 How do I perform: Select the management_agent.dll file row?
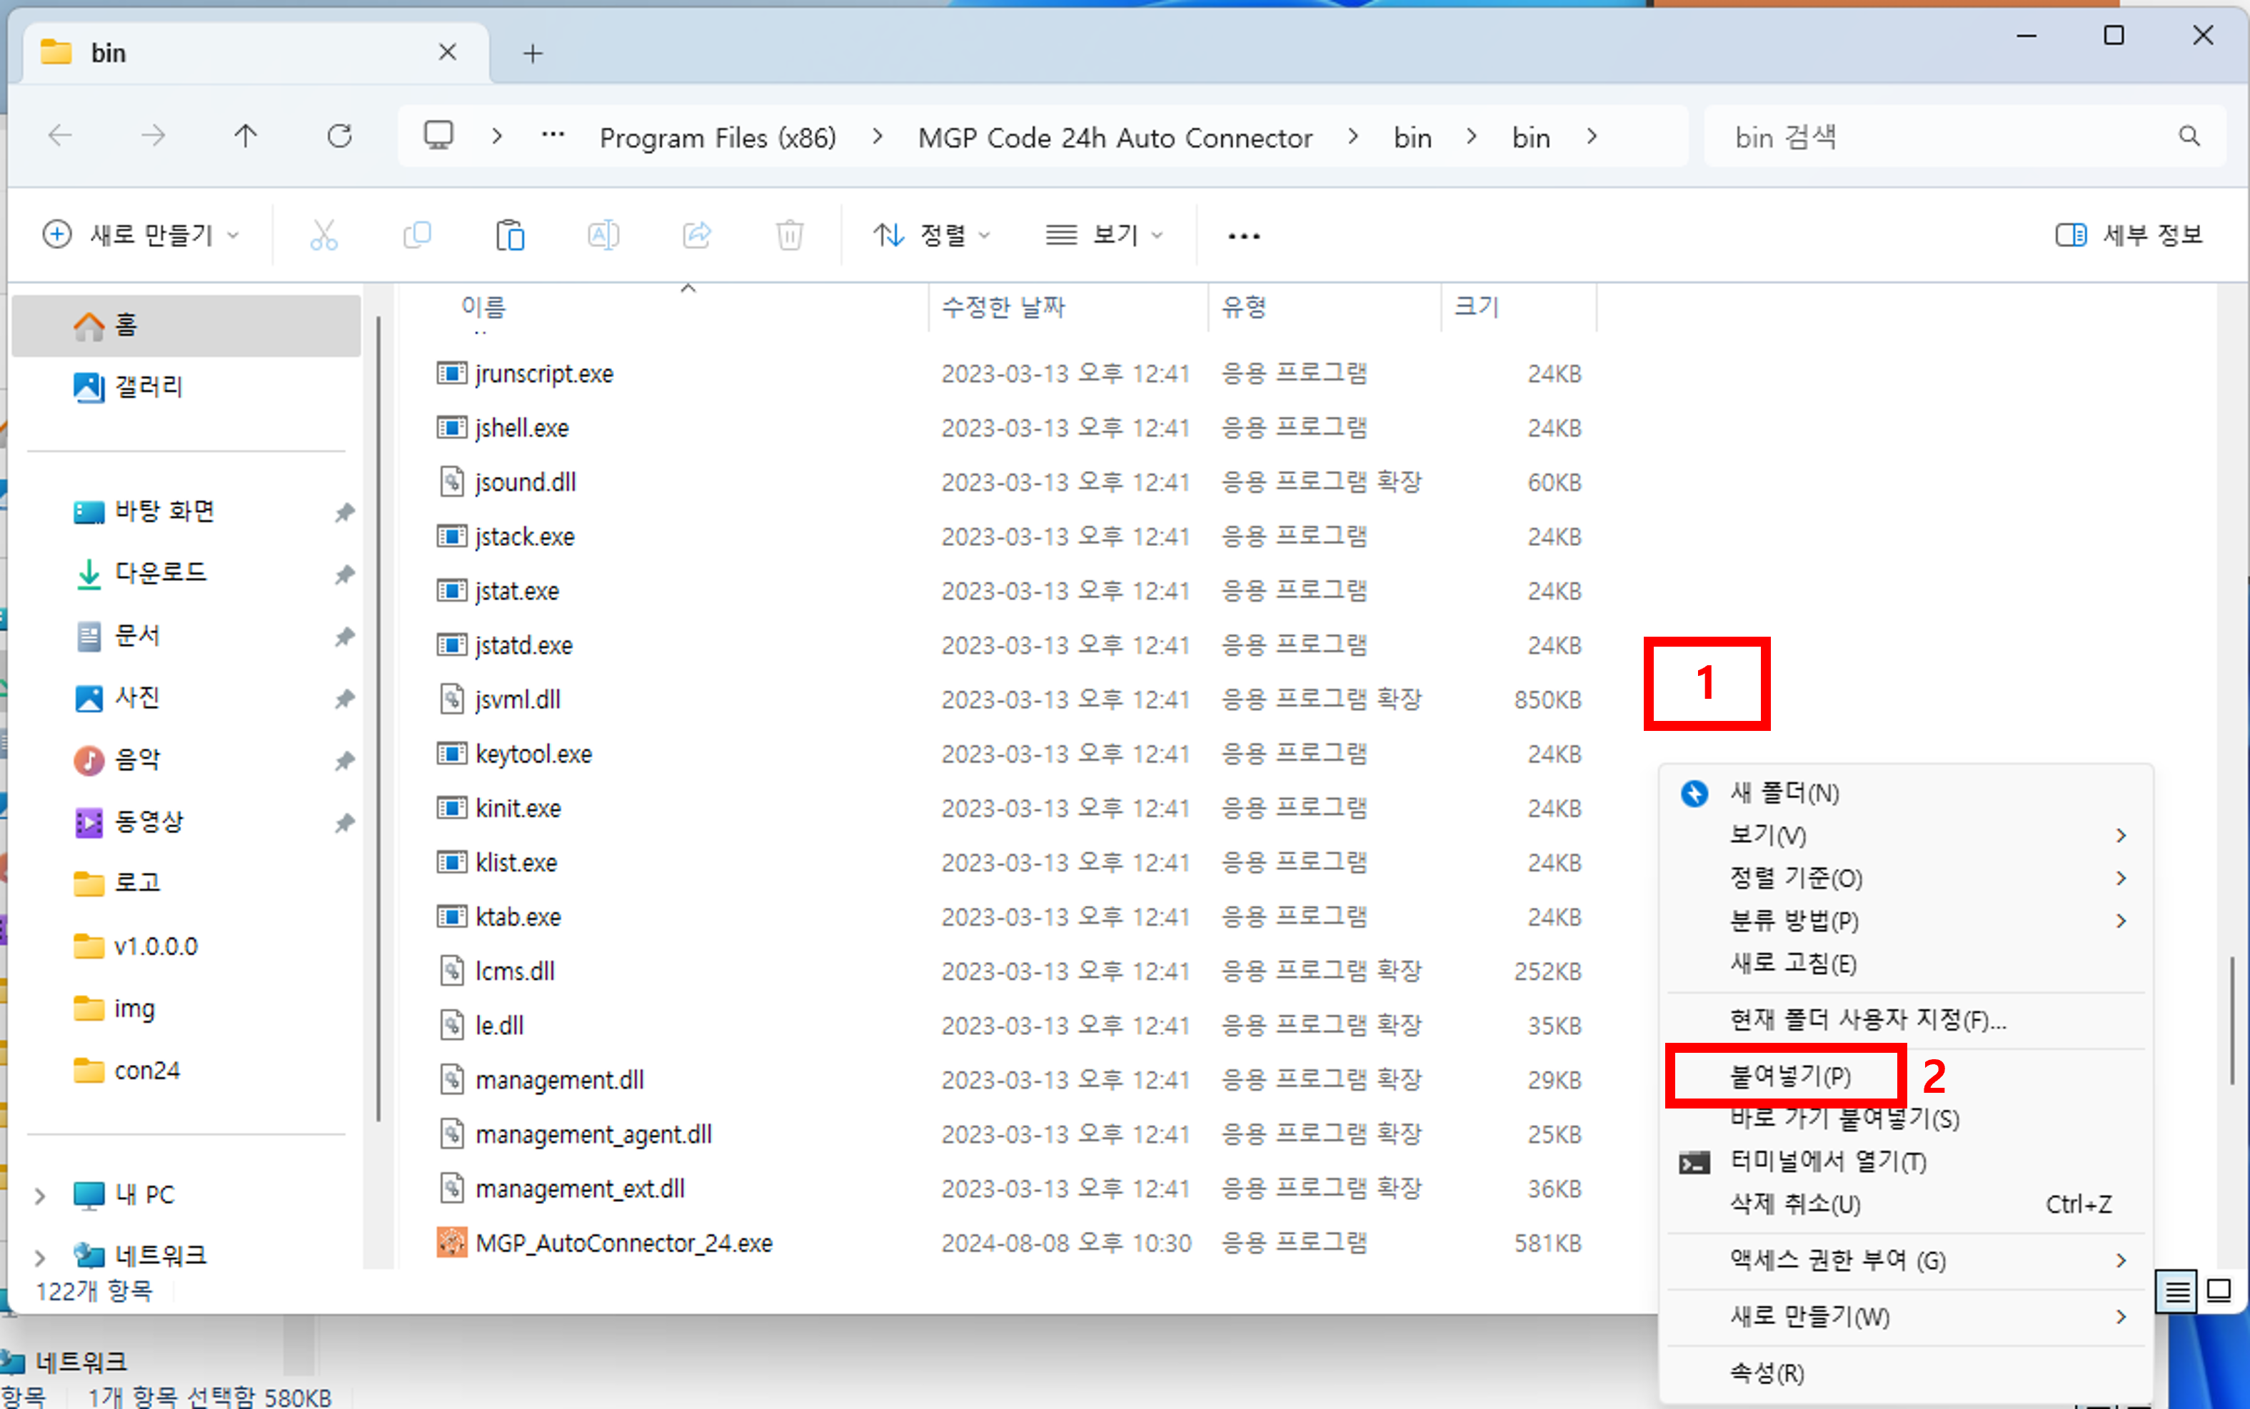(1010, 1134)
